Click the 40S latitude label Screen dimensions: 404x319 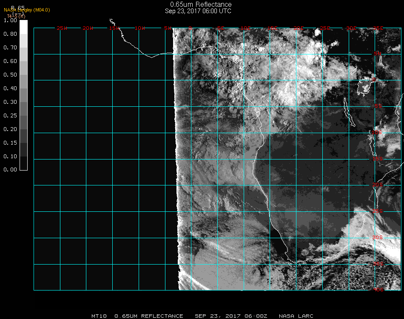[x=378, y=290]
